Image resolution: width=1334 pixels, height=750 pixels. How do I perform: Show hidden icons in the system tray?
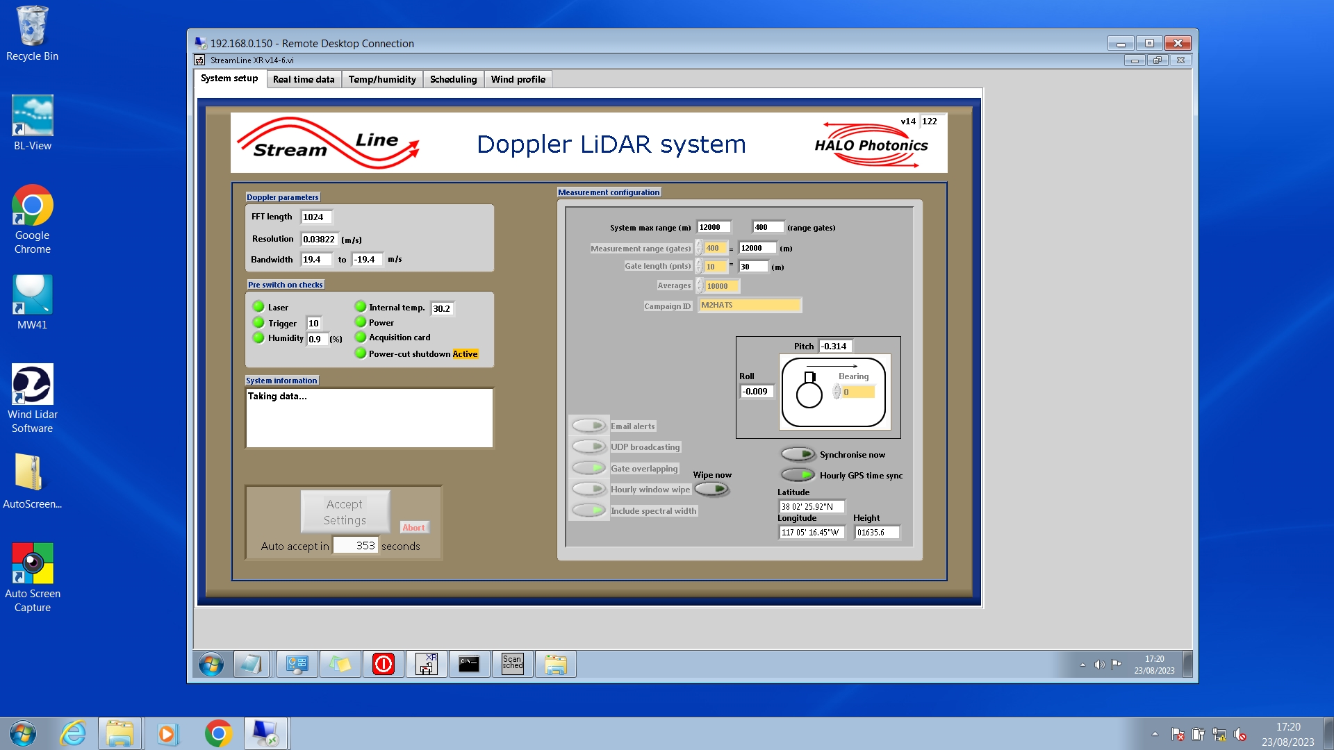click(1155, 734)
